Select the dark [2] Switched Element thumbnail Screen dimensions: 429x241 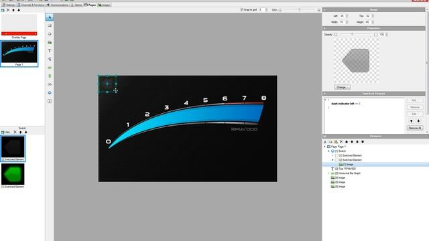click(x=13, y=149)
